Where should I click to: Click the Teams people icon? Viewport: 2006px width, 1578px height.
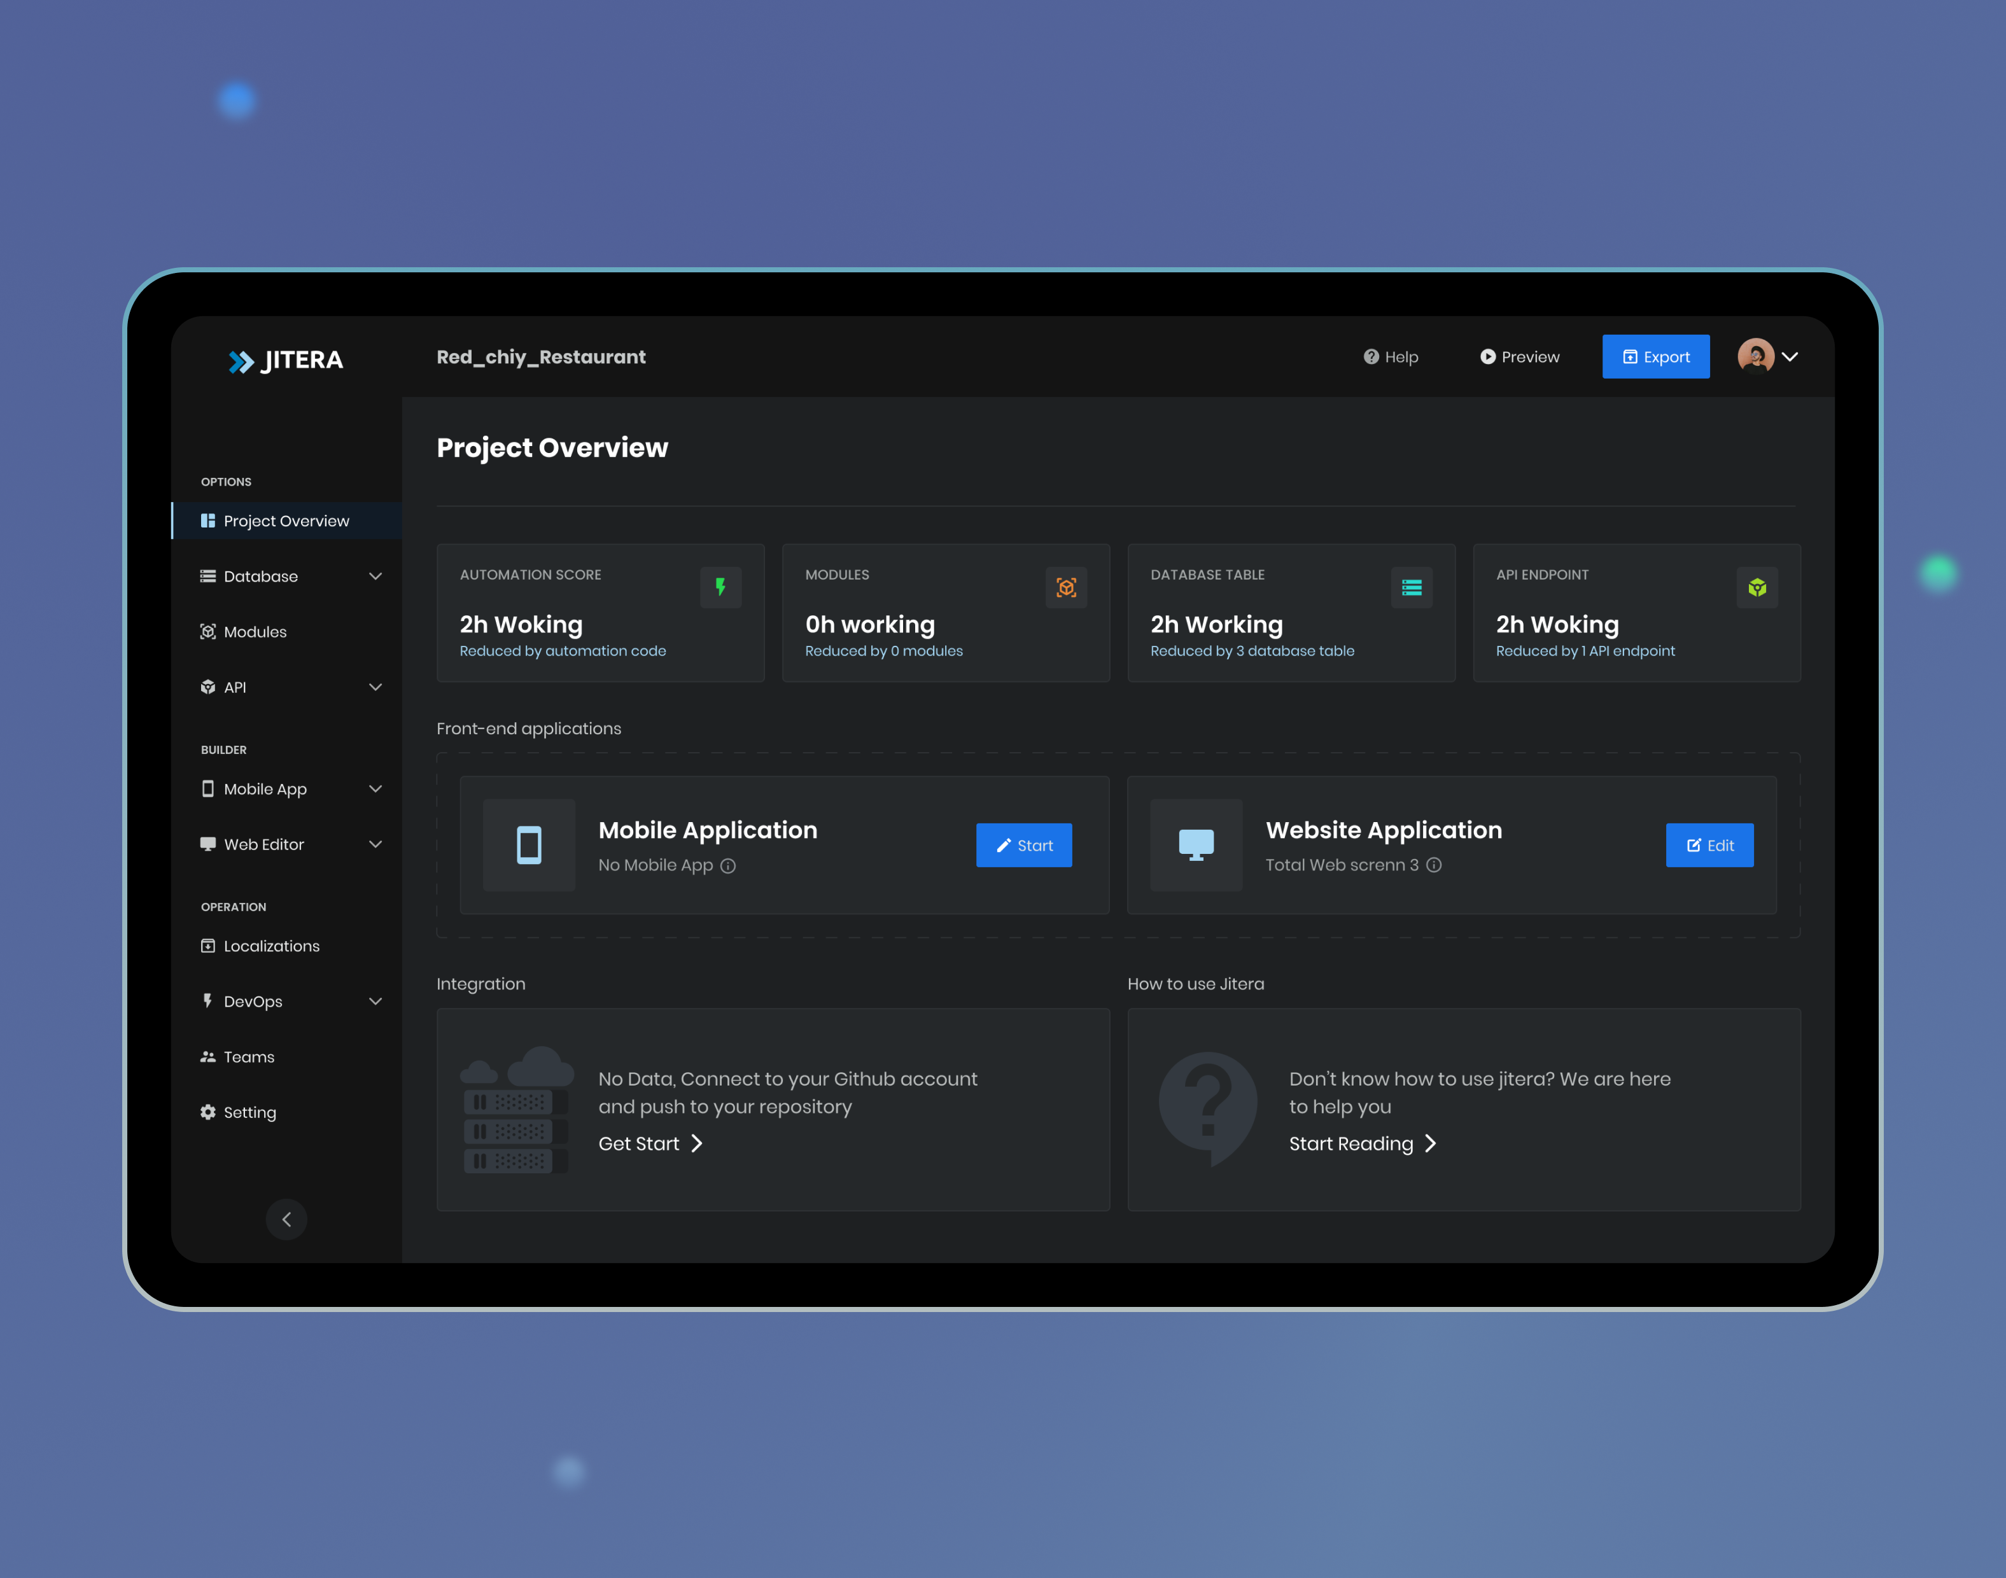tap(208, 1057)
